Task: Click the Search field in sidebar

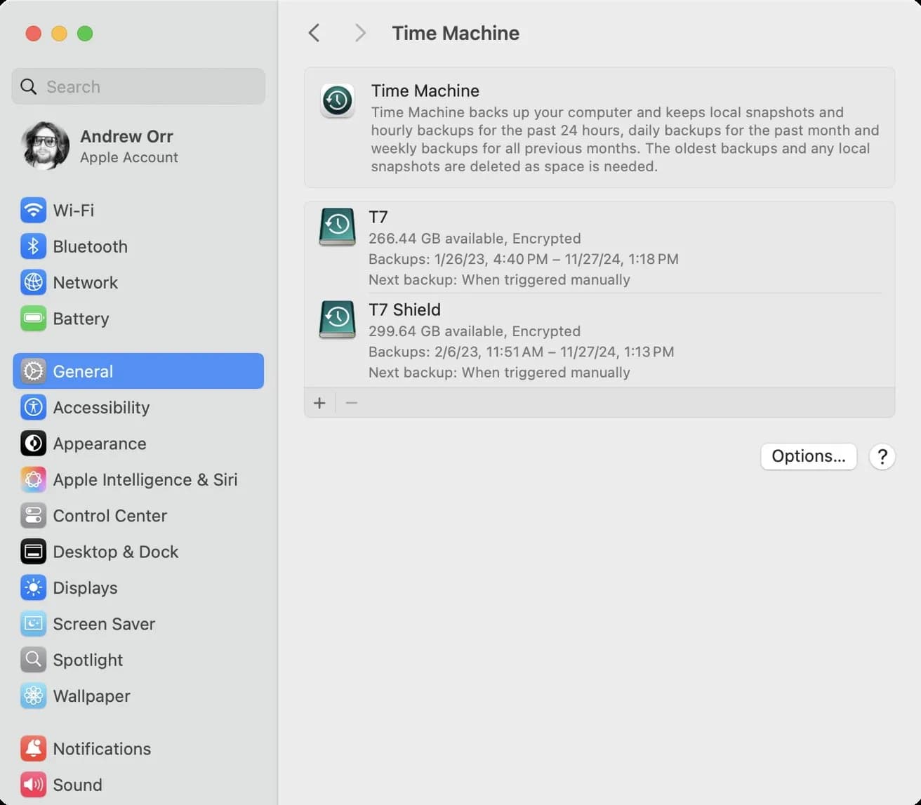Action: [x=138, y=86]
